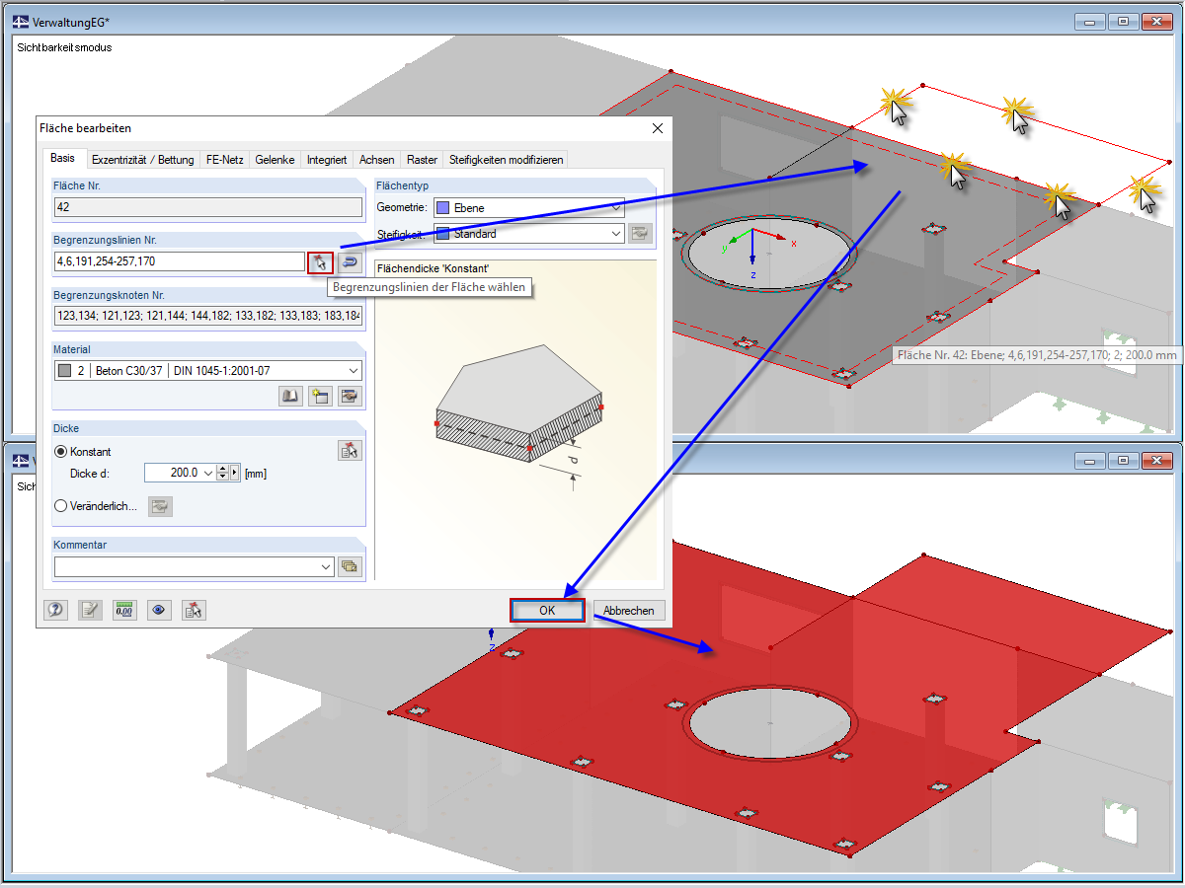This screenshot has width=1185, height=888.
Task: Confirm the dialog with OK
Action: pos(546,610)
